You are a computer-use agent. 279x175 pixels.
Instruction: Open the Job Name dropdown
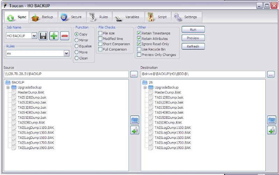click(x=34, y=36)
